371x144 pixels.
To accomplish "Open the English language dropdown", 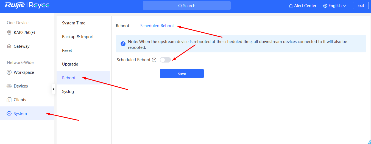I will (334, 6).
